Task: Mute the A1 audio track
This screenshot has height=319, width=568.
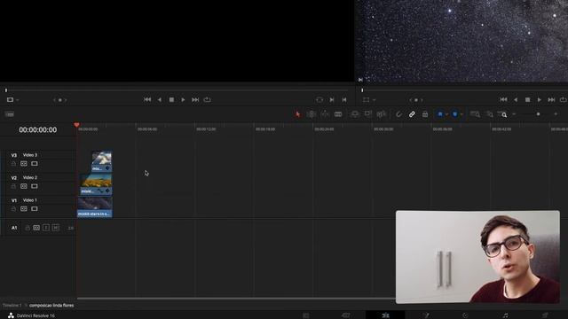Action: [x=55, y=228]
